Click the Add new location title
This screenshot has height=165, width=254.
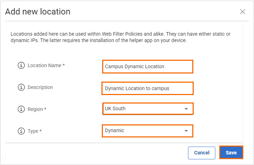38,12
